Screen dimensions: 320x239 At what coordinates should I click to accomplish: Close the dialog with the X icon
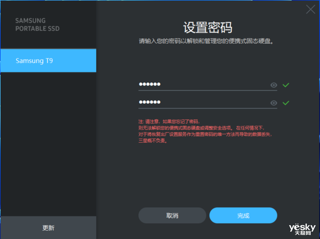pos(310,9)
